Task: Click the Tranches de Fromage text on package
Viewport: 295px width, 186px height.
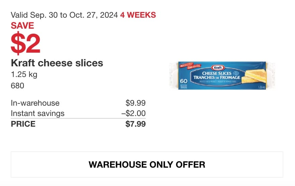Action: [217, 77]
